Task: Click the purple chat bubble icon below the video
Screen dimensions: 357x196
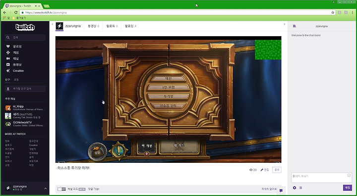Action: (281, 191)
